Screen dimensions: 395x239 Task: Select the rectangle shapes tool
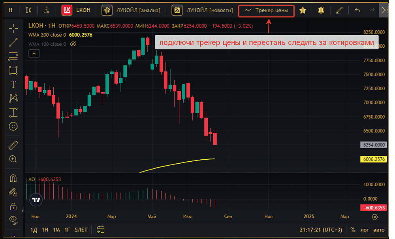pos(13,70)
